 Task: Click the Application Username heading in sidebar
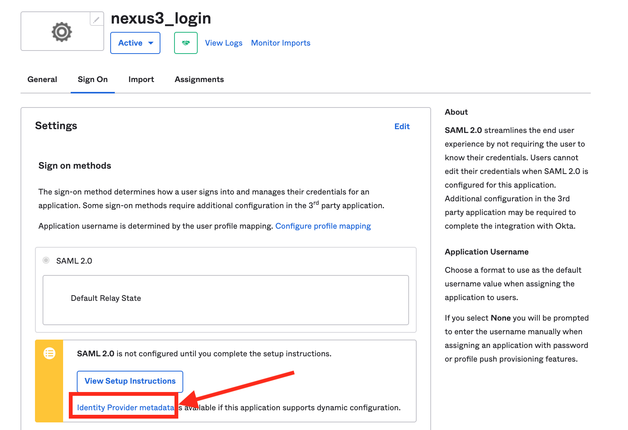pos(487,252)
